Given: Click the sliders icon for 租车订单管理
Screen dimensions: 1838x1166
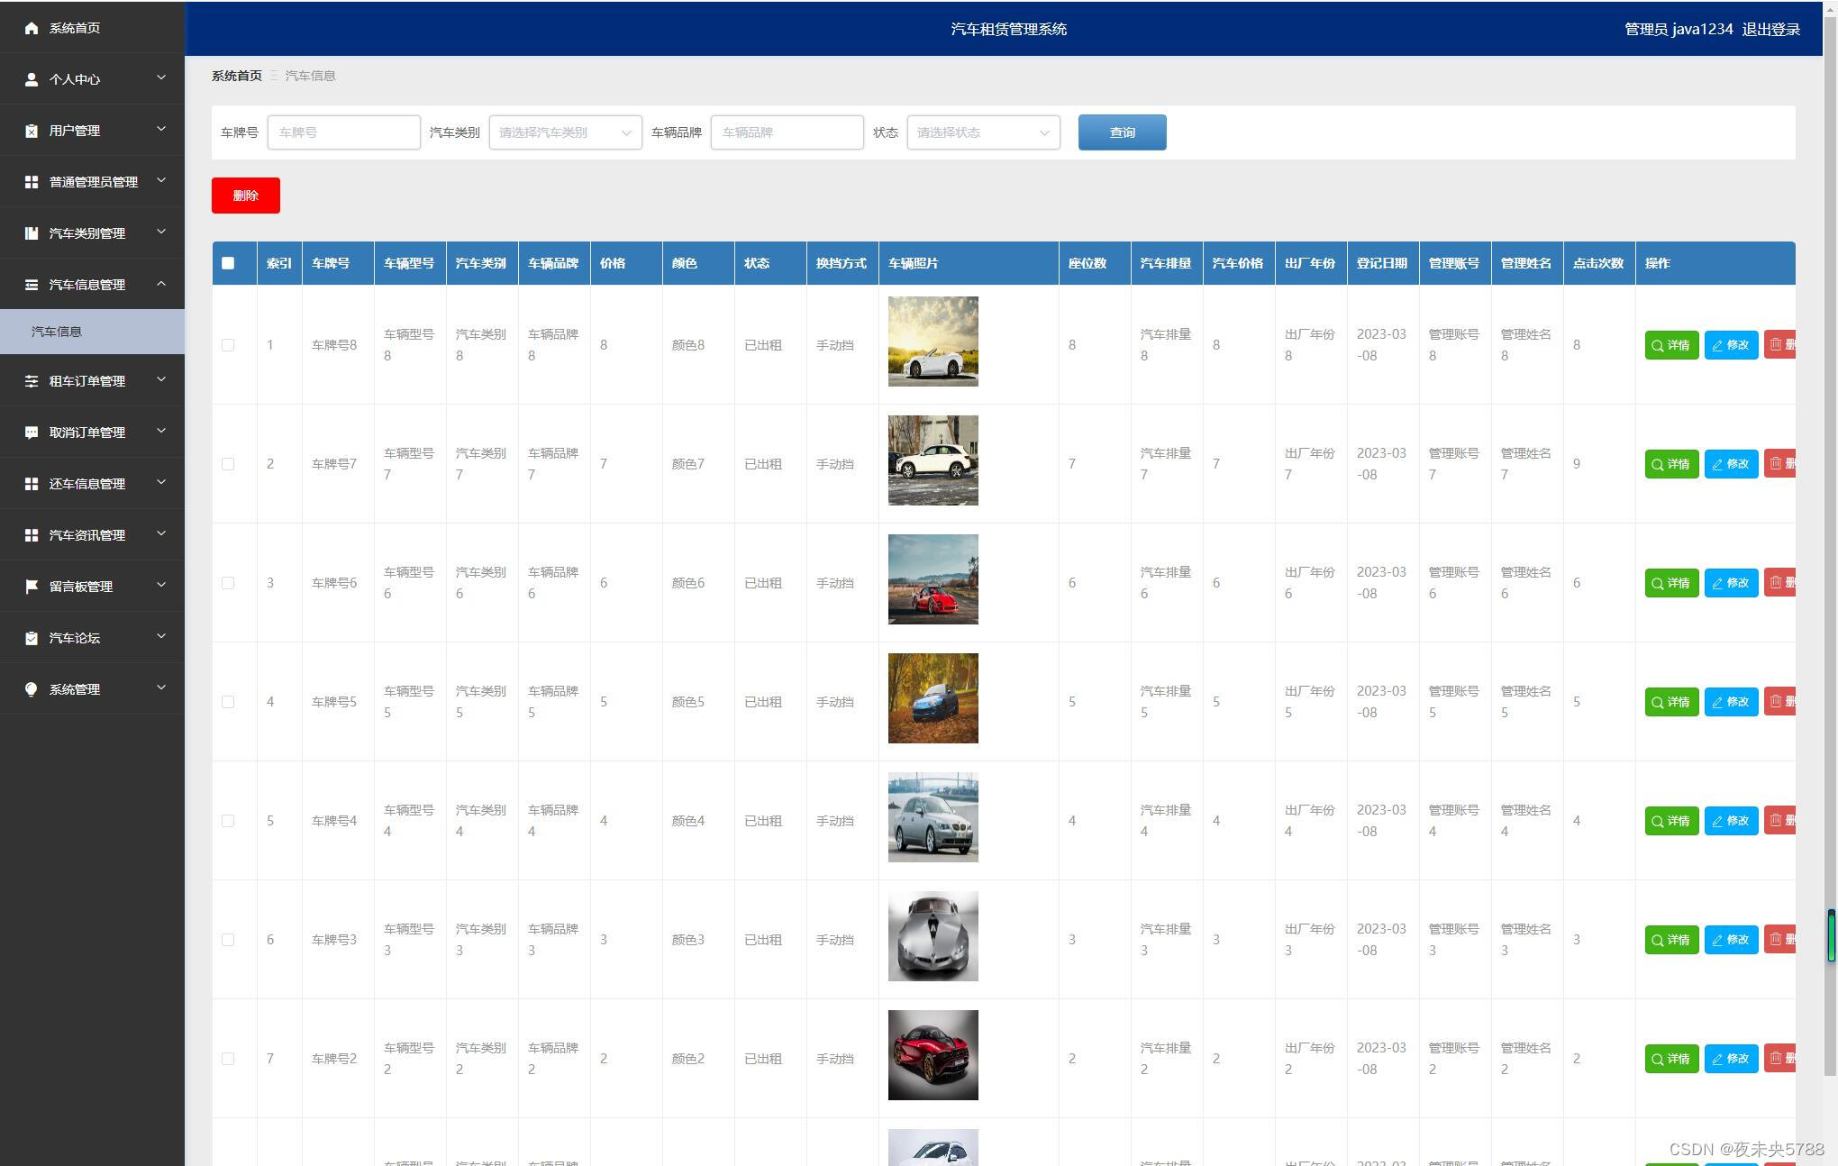Looking at the screenshot, I should pyautogui.click(x=32, y=381).
